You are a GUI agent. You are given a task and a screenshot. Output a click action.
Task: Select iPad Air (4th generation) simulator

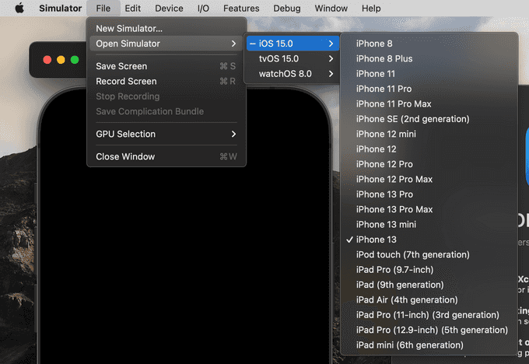coord(429,299)
